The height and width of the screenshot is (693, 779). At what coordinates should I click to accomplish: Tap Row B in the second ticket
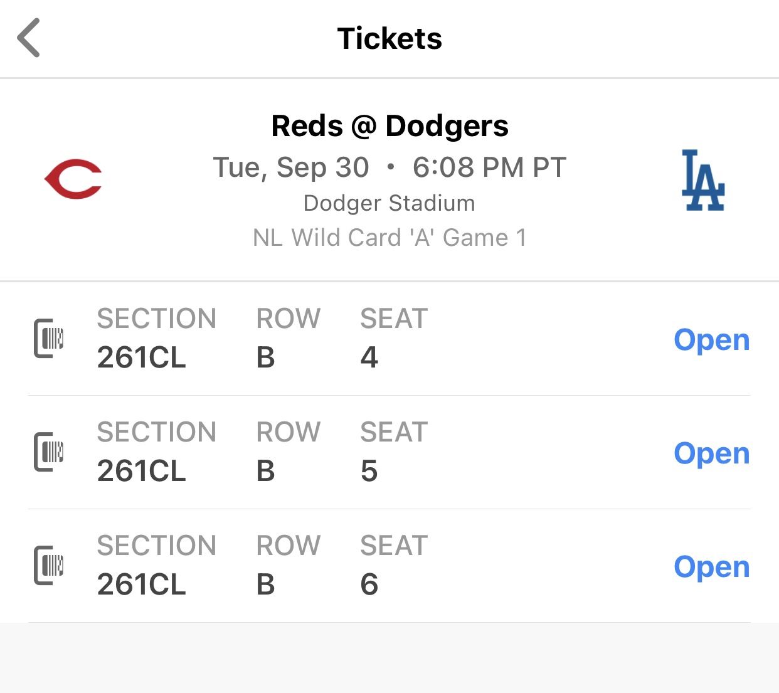[x=266, y=471]
